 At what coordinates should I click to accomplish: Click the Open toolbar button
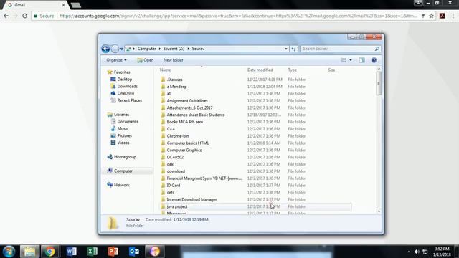145,60
